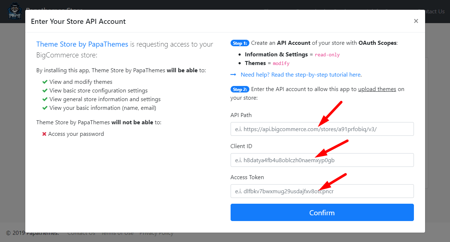Click the checkmark beside general store information
The width and height of the screenshot is (450, 242).
[x=45, y=99]
